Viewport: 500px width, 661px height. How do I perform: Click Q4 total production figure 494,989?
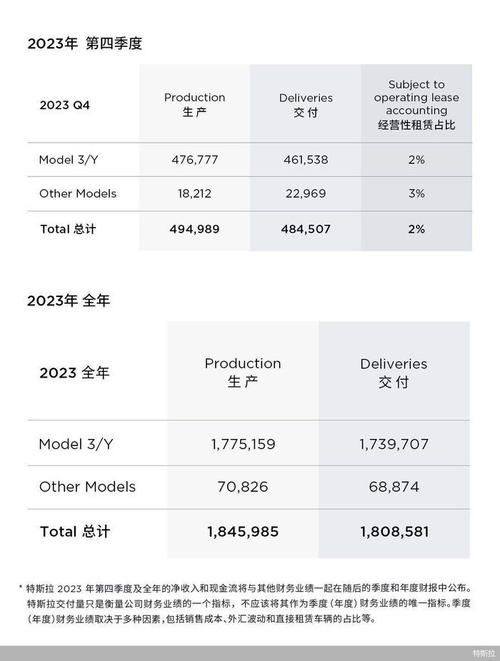click(x=194, y=229)
